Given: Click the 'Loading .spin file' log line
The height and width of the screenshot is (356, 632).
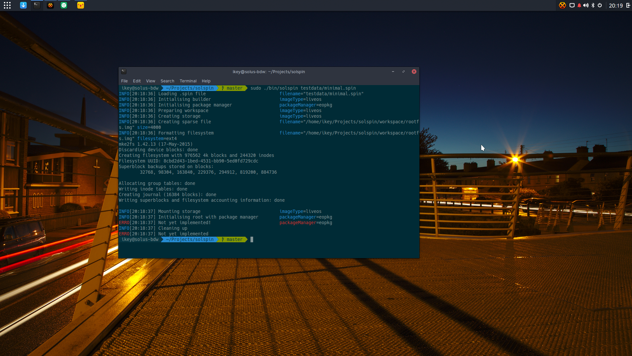Looking at the screenshot, I should tap(182, 94).
